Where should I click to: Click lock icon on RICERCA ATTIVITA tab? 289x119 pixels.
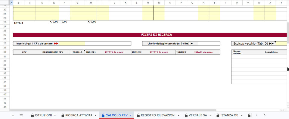(x=63, y=115)
